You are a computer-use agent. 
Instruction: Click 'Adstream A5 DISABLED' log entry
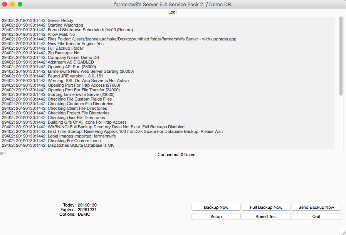tap(48, 62)
